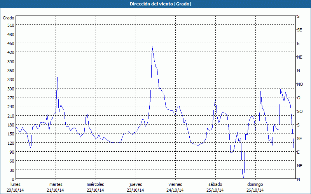This screenshot has height=194, width=311.
Task: Select the "O" compass label on the right axis
Action: [299, 98]
